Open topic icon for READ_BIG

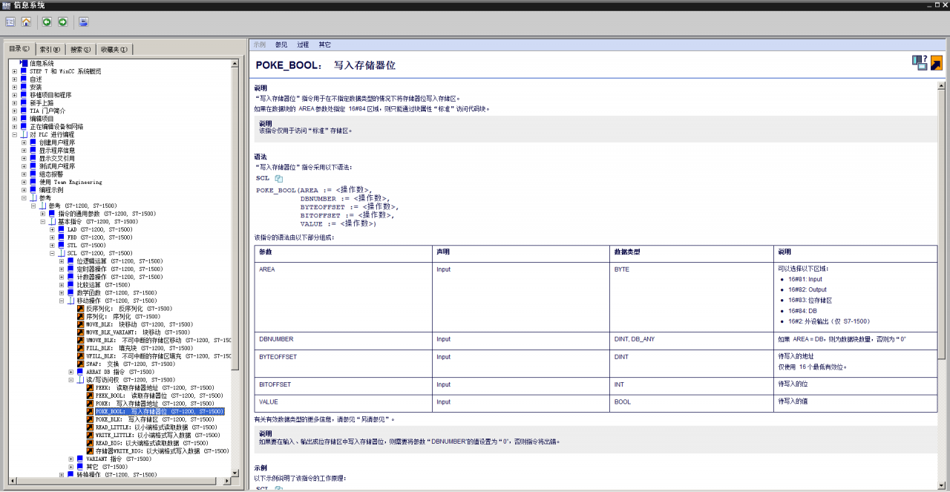click(x=90, y=443)
